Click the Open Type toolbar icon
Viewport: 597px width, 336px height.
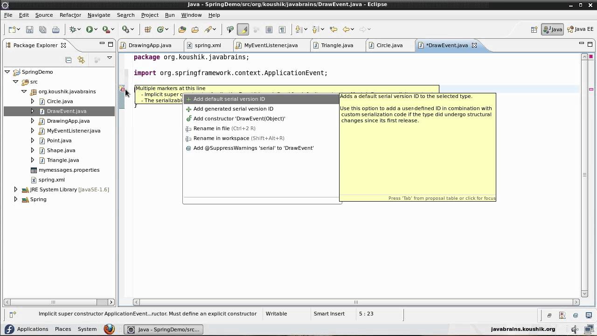click(182, 29)
